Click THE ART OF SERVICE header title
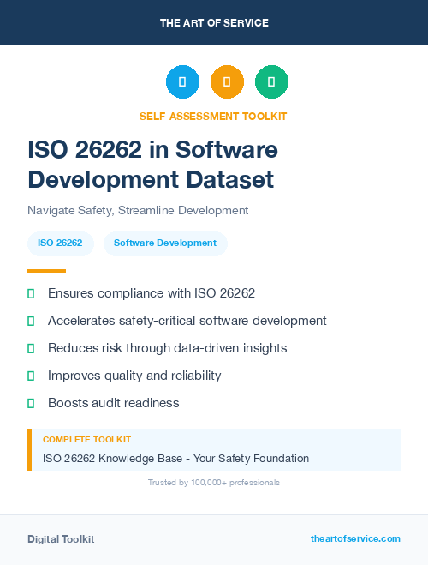The image size is (428, 565). tap(214, 23)
